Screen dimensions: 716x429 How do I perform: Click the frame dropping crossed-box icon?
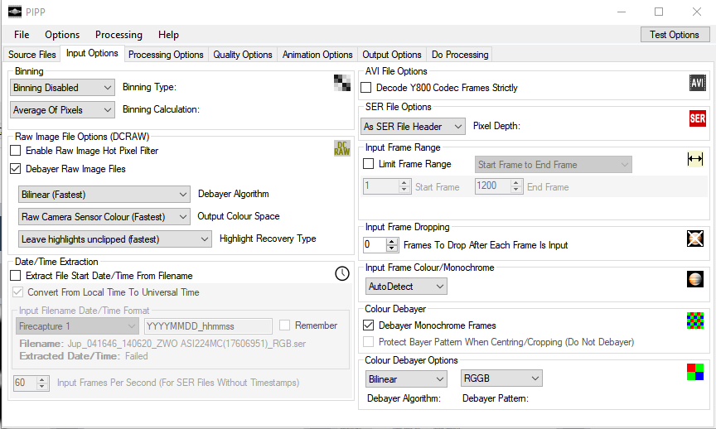point(695,239)
